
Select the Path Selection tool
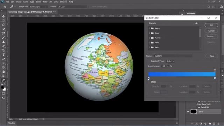pyautogui.click(x=3, y=63)
